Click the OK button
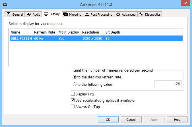 (x=108, y=119)
